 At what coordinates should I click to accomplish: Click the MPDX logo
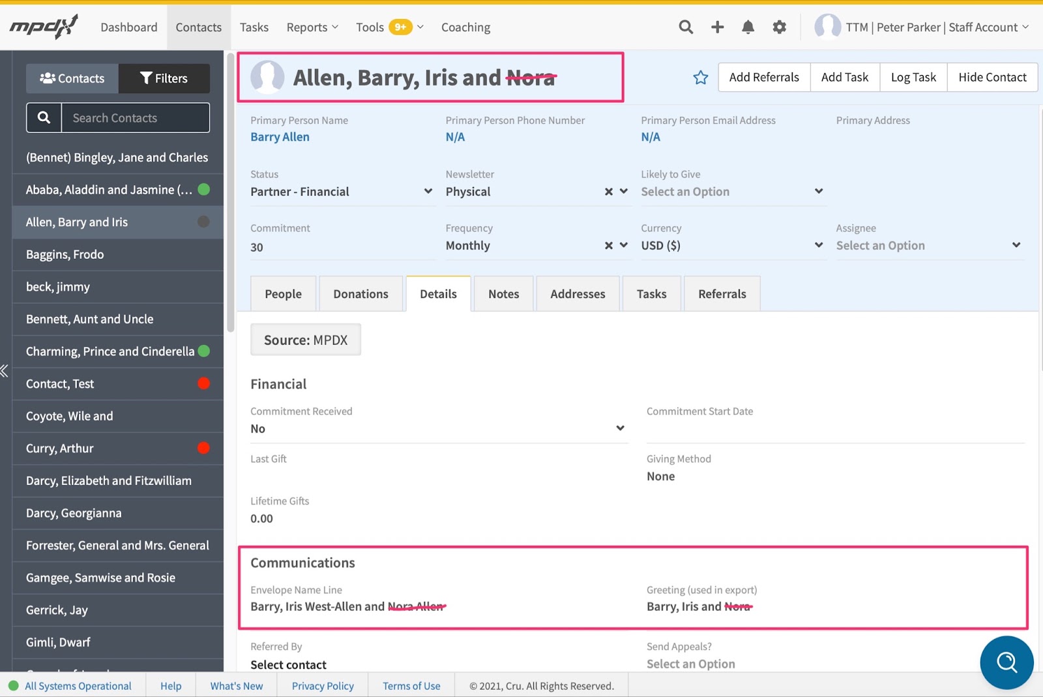[44, 27]
